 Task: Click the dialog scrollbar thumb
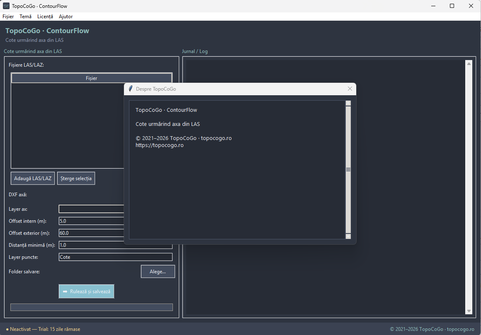pos(348,170)
